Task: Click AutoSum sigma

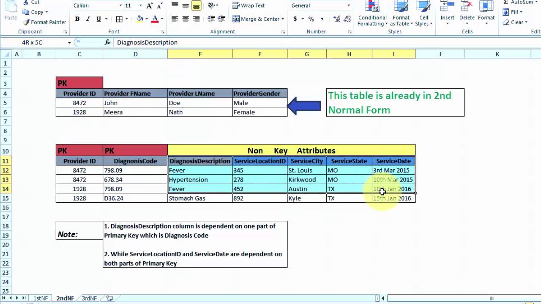Action: click(x=505, y=2)
